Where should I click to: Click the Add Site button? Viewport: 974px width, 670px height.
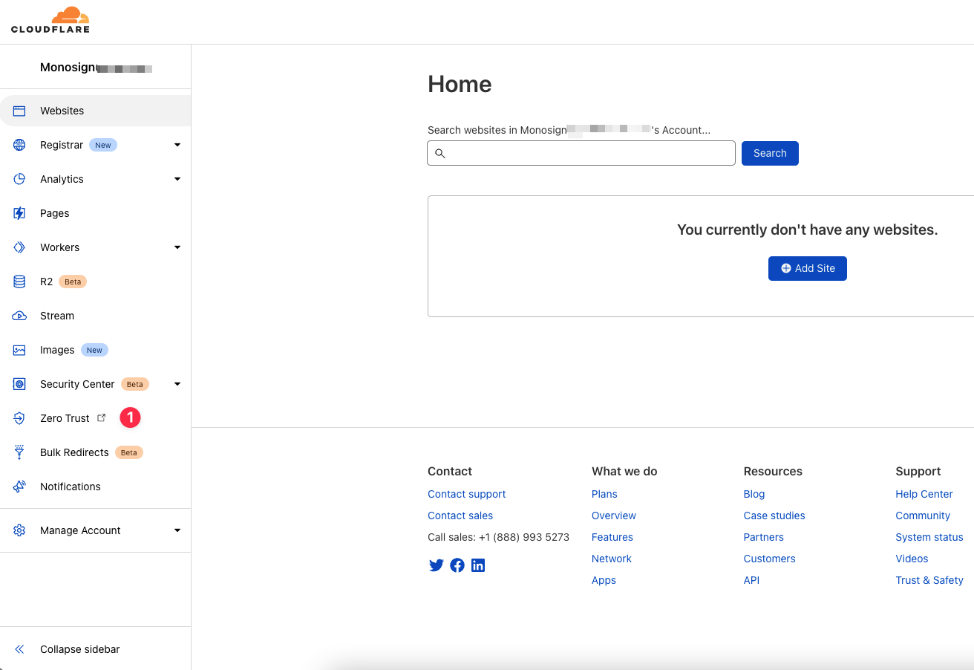tap(807, 268)
